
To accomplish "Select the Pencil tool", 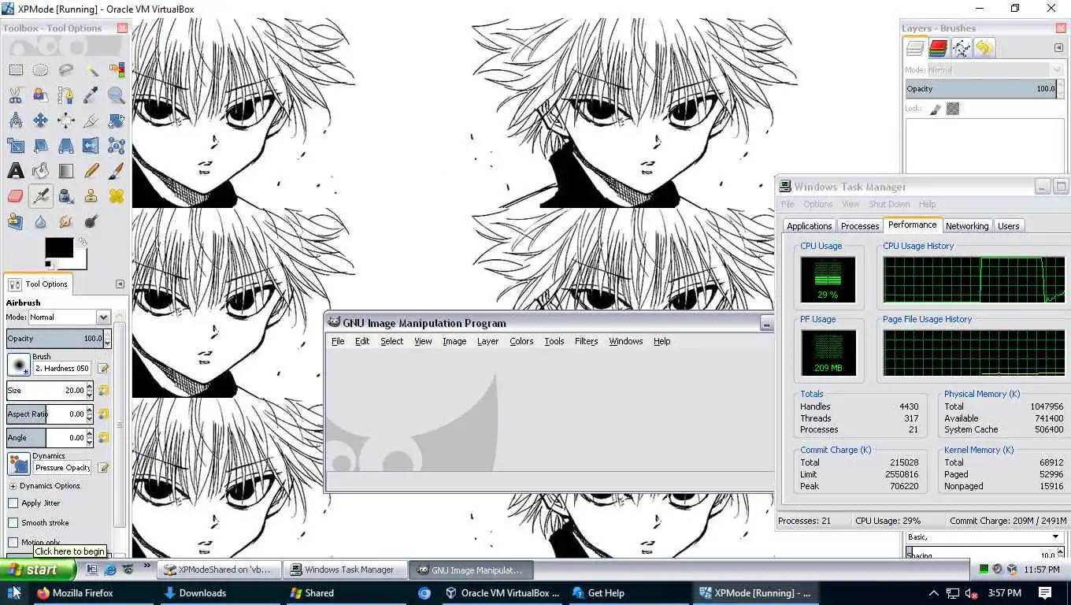I will click(91, 171).
